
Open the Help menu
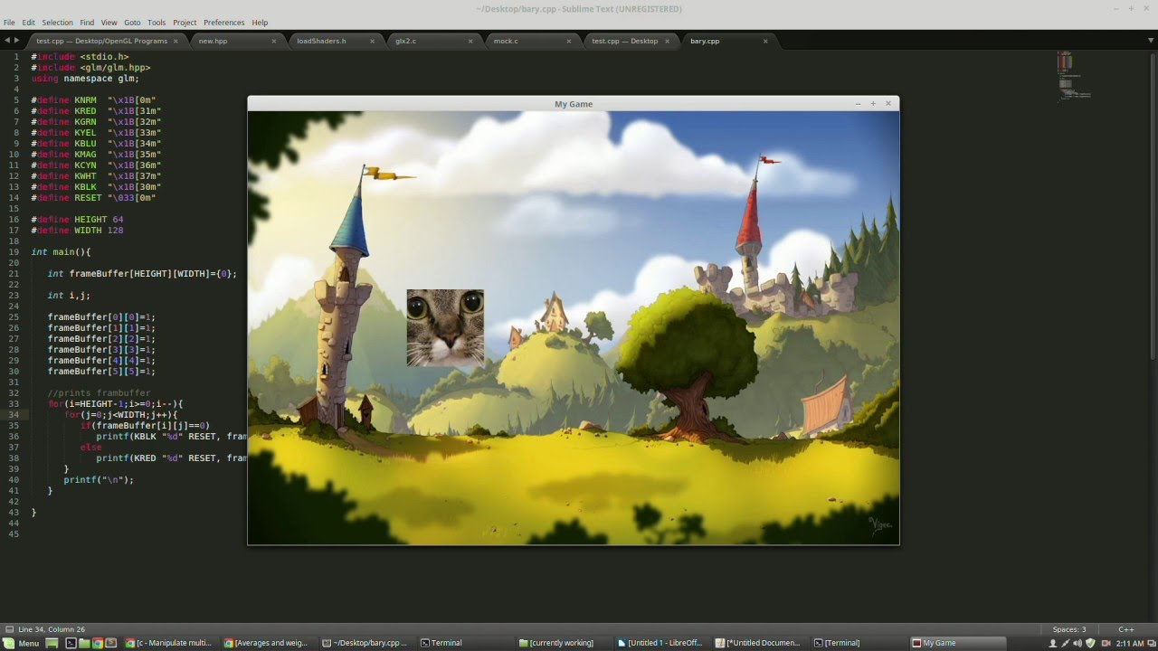pyautogui.click(x=260, y=22)
